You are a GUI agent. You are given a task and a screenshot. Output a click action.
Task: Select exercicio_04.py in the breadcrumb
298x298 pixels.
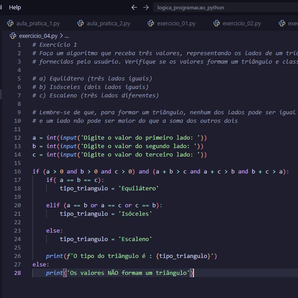(38, 36)
